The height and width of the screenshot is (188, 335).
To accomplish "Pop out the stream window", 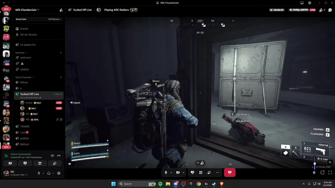I will pyautogui.click(x=322, y=173).
